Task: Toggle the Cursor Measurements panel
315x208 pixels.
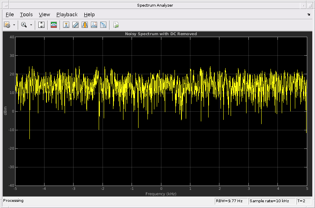Action: pyautogui.click(x=66, y=25)
